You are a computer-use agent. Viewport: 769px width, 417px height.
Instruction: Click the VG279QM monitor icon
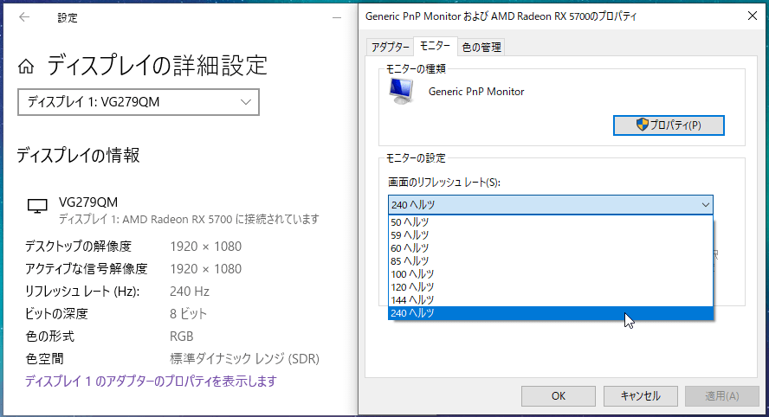37,206
